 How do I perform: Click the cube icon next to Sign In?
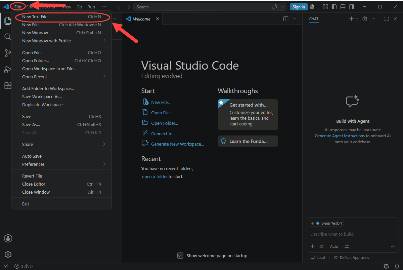coord(312,7)
